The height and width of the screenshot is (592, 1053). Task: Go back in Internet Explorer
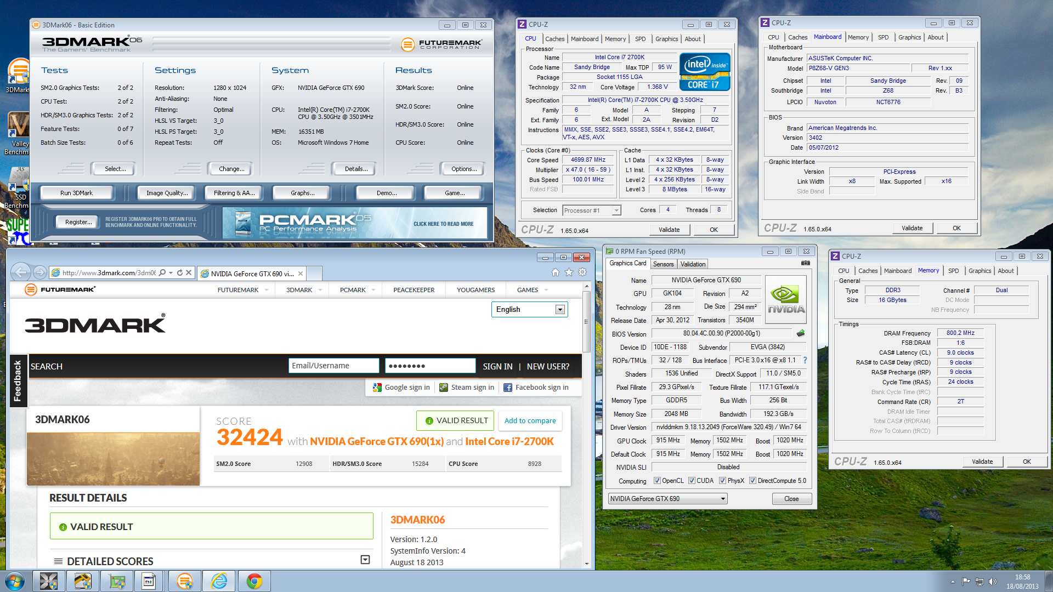click(x=21, y=272)
